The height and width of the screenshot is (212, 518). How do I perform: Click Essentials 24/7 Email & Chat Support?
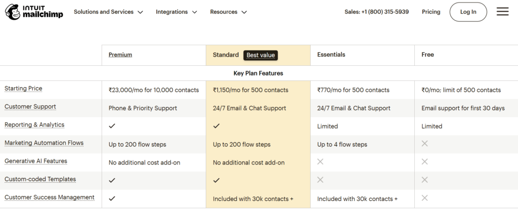(x=354, y=108)
